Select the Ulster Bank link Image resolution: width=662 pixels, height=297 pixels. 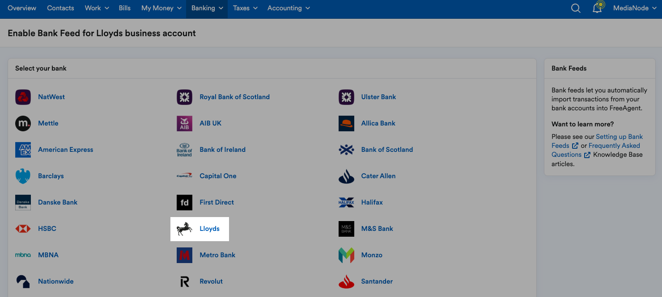[x=379, y=97]
